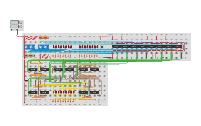Select the last red LED in the lower row
This screenshot has width=201, height=126.
(73, 92)
